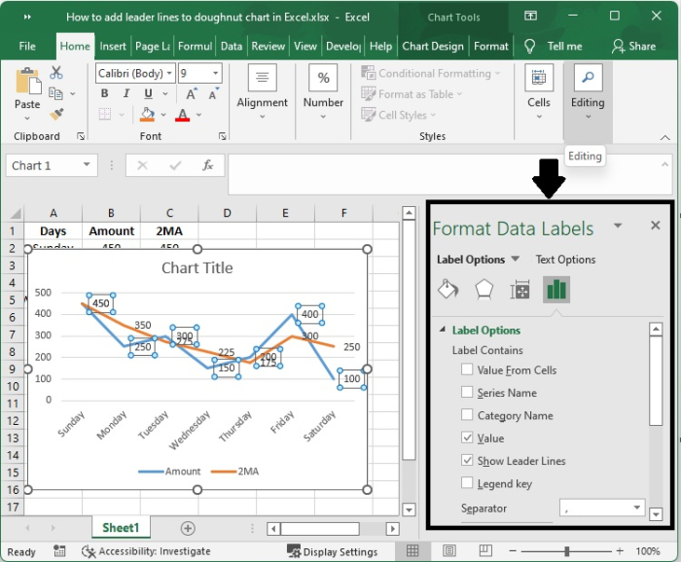
Task: Check Legend key option
Action: pyautogui.click(x=467, y=482)
